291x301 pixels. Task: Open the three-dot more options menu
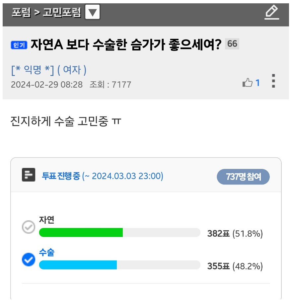[x=273, y=81]
